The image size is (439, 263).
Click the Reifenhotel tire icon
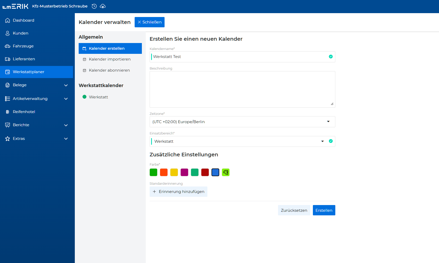[7, 112]
